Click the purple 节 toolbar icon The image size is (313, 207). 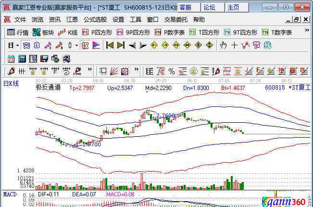point(257,45)
